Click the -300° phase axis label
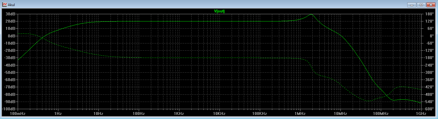The width and height of the screenshot is (438, 119). [429, 72]
